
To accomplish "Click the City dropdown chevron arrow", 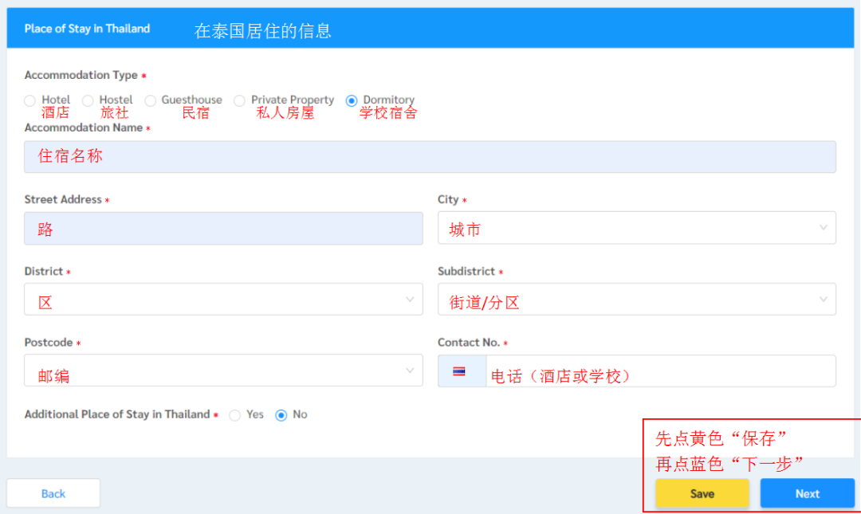I will tap(824, 228).
